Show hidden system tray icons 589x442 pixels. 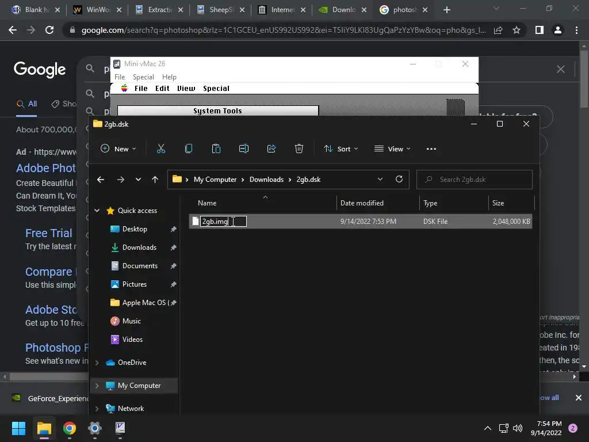[x=488, y=428]
